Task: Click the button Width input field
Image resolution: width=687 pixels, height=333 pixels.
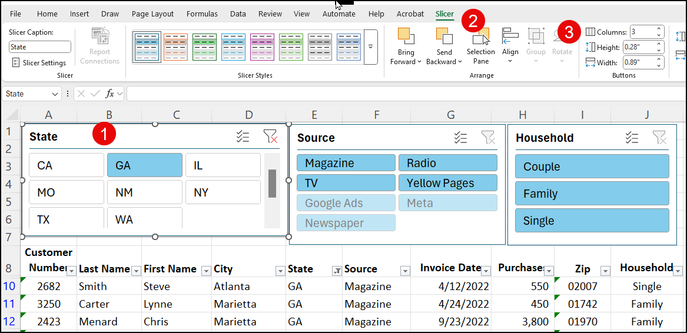Action: coord(638,62)
